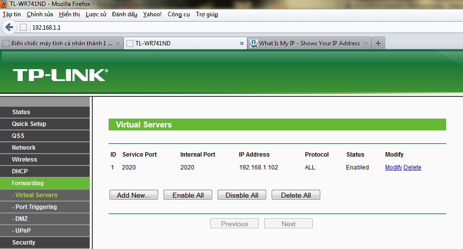Click the internal port 2020 value

[x=187, y=167]
